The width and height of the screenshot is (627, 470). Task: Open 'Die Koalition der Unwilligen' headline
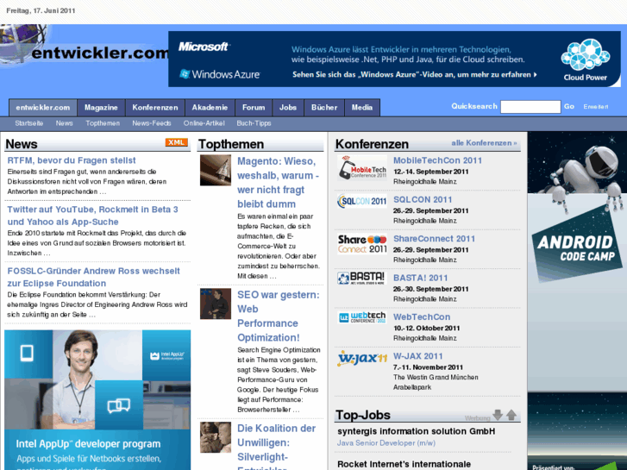(277, 446)
